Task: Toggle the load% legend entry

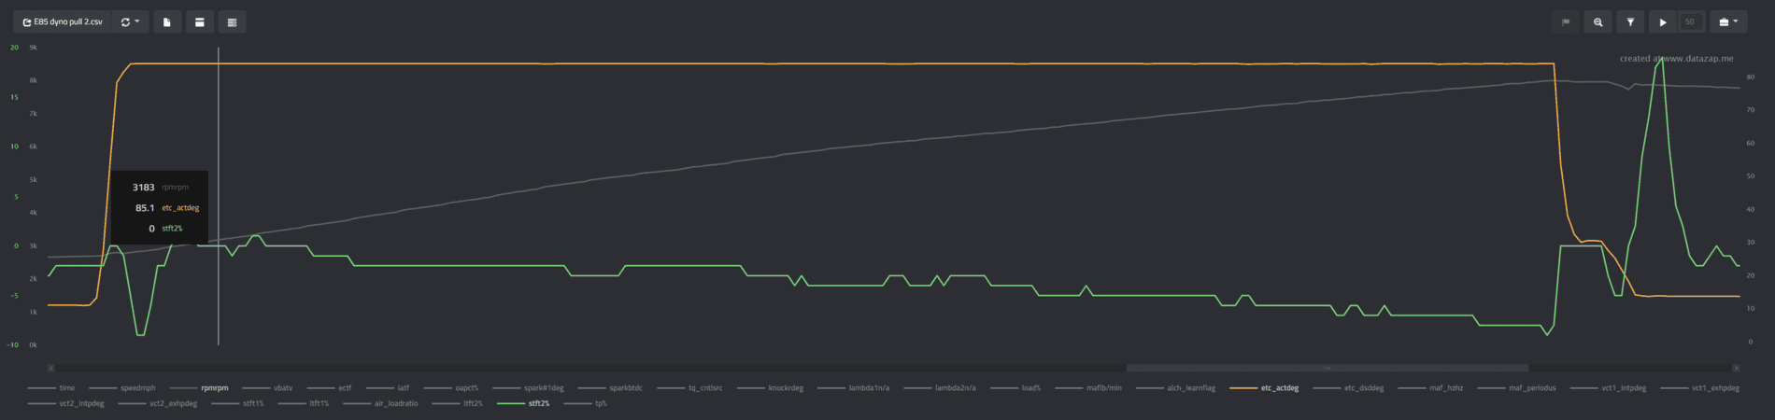Action: pyautogui.click(x=1015, y=387)
